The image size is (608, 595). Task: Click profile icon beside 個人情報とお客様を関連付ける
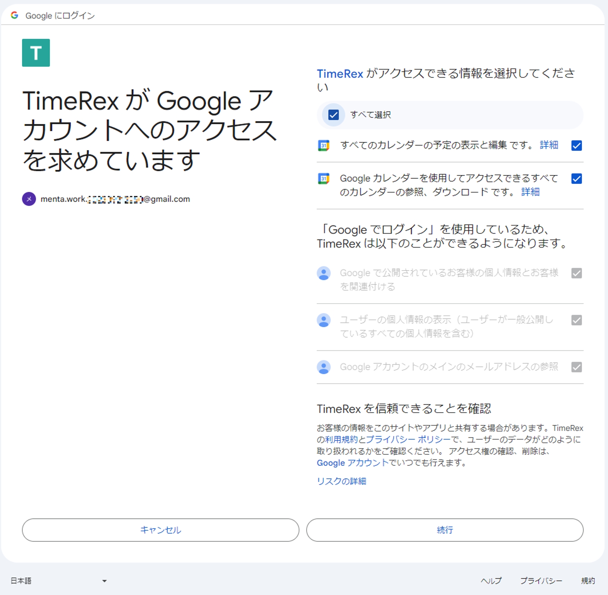click(323, 273)
